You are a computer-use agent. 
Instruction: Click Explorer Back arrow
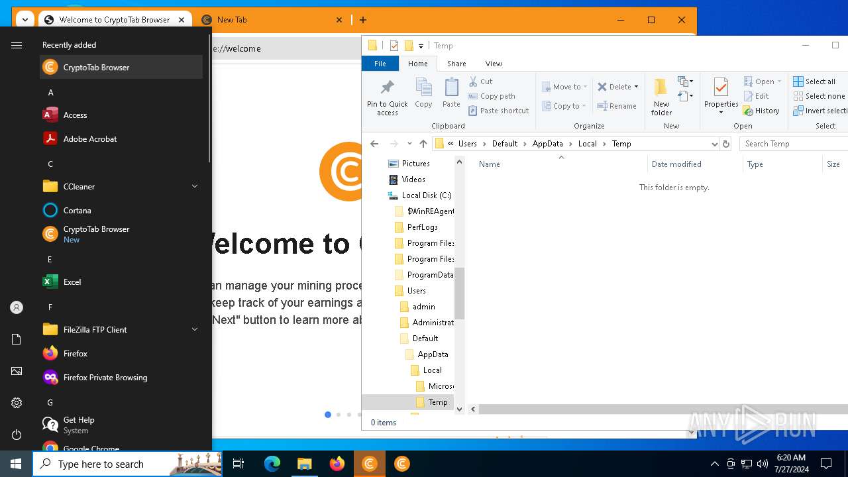[x=374, y=144]
